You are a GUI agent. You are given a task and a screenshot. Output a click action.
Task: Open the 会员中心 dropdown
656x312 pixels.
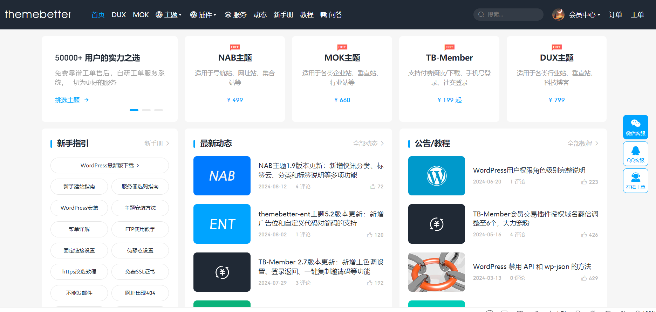[584, 15]
